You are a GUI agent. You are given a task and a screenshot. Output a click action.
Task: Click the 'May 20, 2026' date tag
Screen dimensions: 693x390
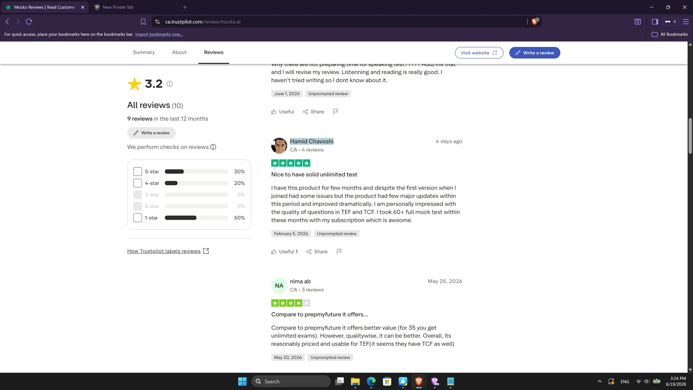click(x=288, y=357)
